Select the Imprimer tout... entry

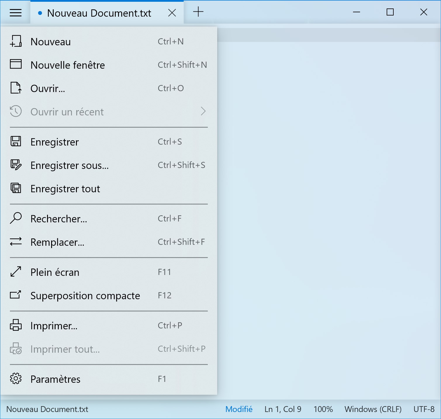click(x=109, y=349)
